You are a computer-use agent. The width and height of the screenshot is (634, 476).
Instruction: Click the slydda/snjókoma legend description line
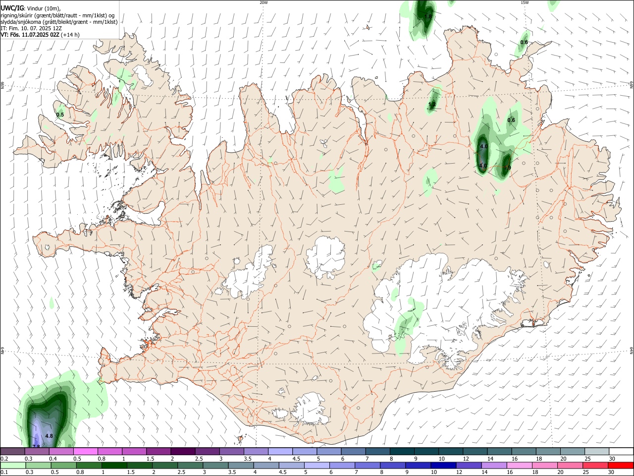click(x=59, y=22)
